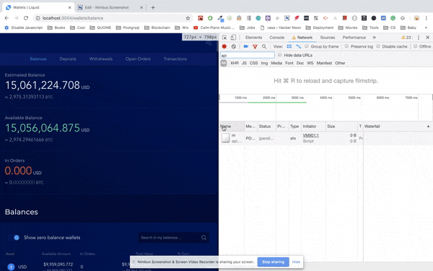This screenshot has width=433, height=271.
Task: Click the Chrome profile avatar
Action: (416, 18)
